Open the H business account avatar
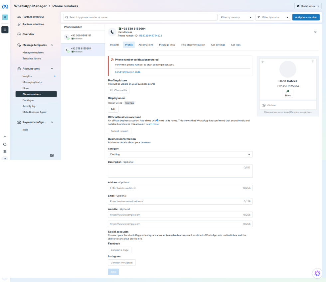Viewport: 326px width, 282px height. click(5, 17)
